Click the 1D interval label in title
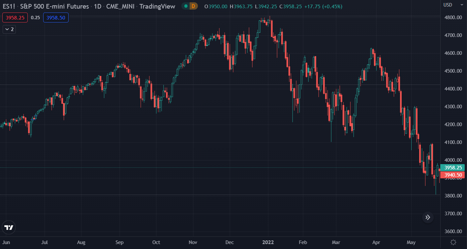The image size is (467, 249). click(x=98, y=6)
